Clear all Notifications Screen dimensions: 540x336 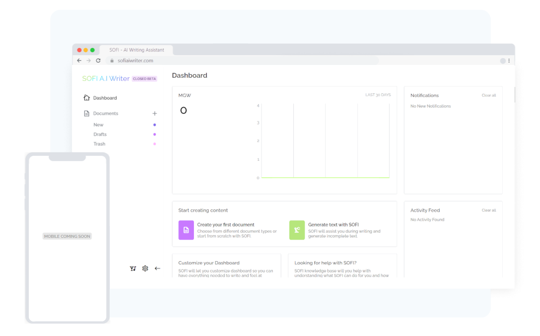click(x=489, y=95)
